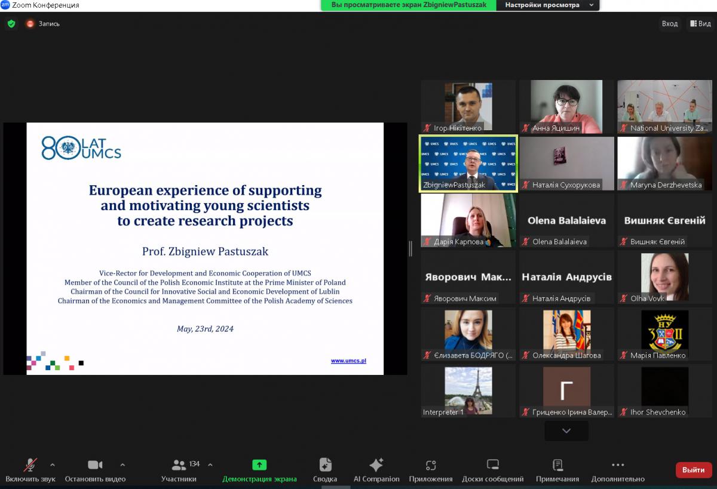Select Олександра Шагова video tile
Screen dimensions: 717x489
566,333
